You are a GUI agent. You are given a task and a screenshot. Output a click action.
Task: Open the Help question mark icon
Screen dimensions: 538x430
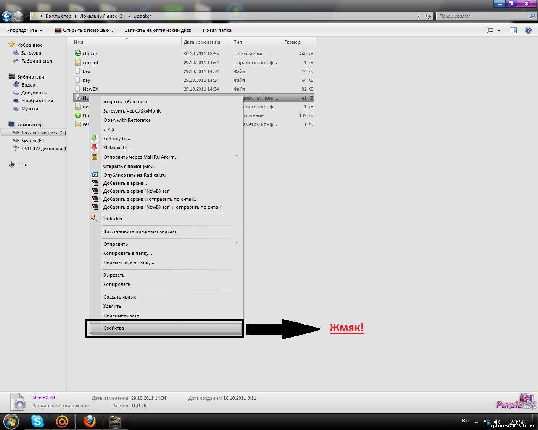pyautogui.click(x=528, y=30)
